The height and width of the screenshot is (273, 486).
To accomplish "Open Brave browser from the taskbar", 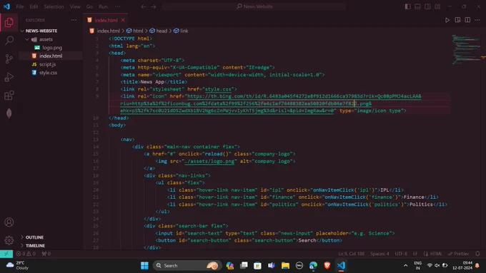I will (327, 266).
